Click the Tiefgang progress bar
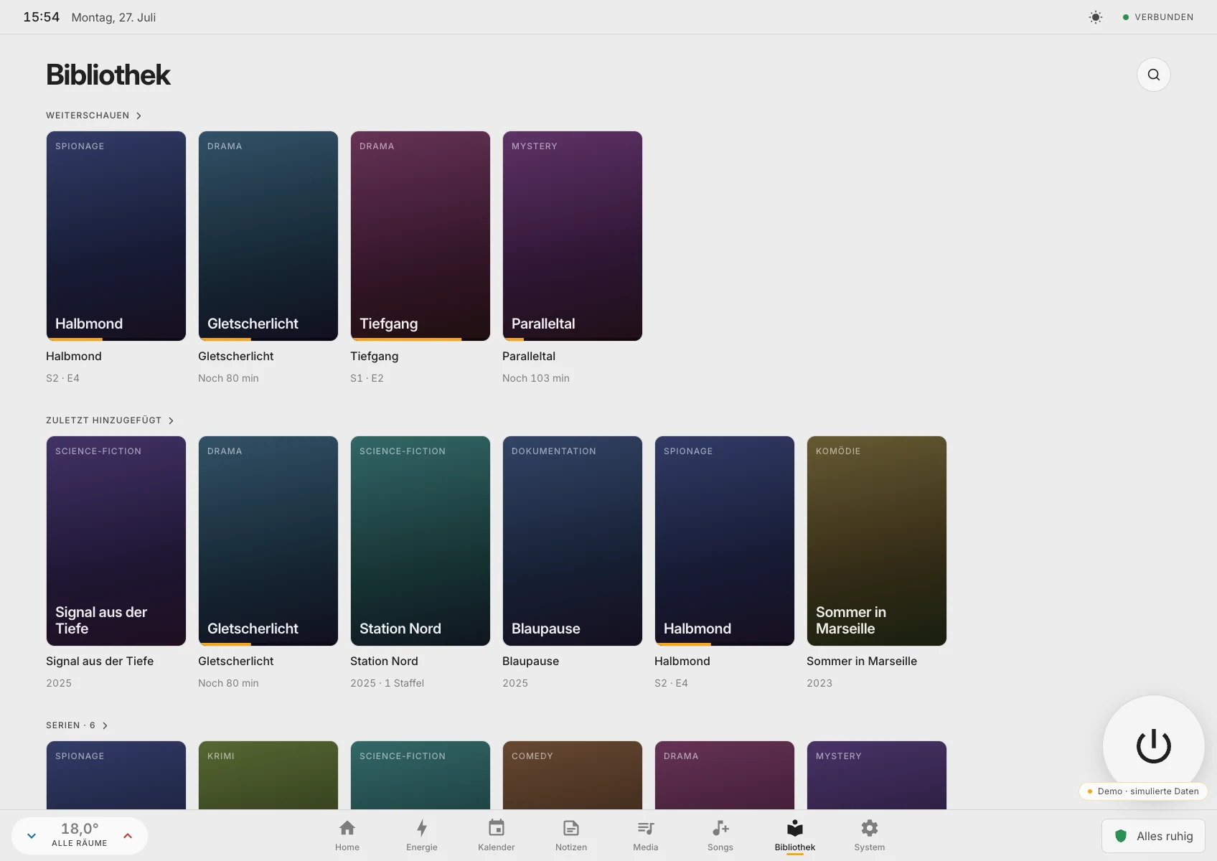 pyautogui.click(x=420, y=339)
